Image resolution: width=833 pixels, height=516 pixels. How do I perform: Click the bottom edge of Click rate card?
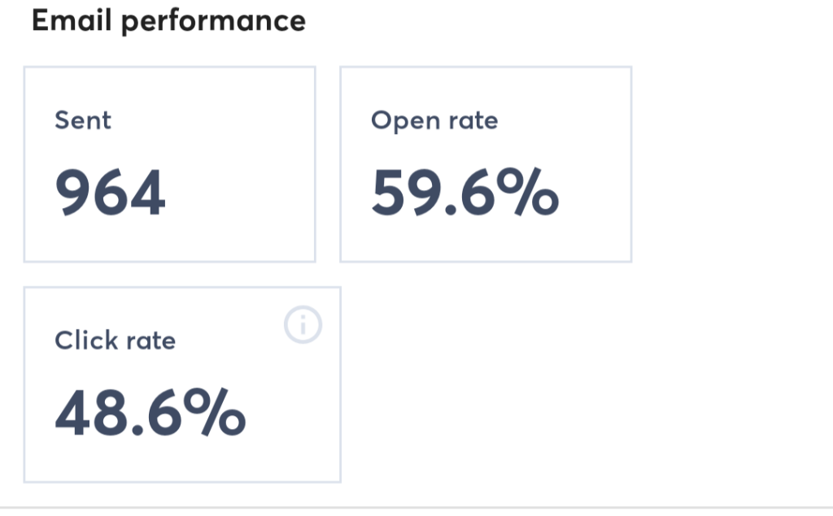pos(182,479)
